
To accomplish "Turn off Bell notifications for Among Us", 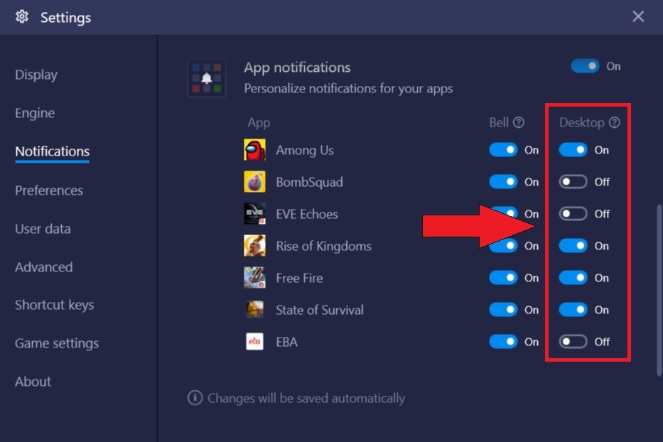I will click(503, 150).
